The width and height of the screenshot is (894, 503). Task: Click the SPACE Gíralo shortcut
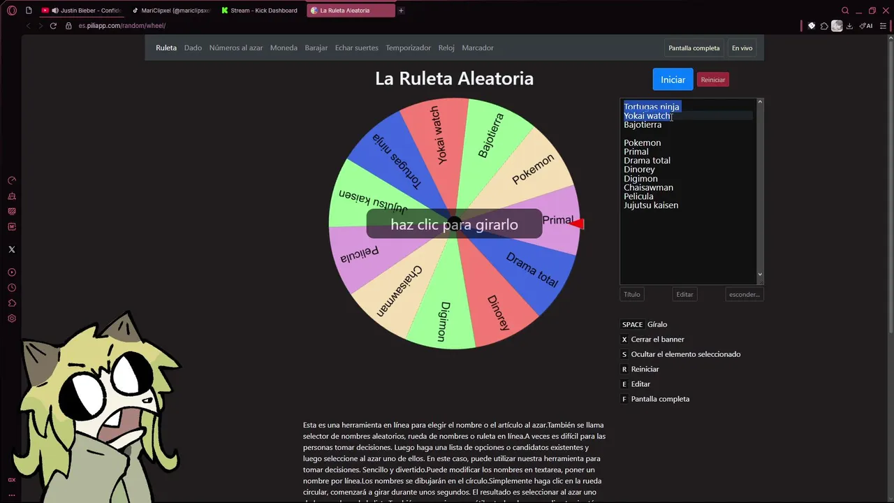[x=644, y=324]
